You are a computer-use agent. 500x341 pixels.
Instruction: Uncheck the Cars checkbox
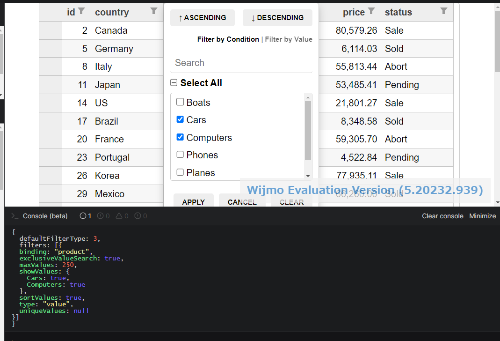(180, 119)
